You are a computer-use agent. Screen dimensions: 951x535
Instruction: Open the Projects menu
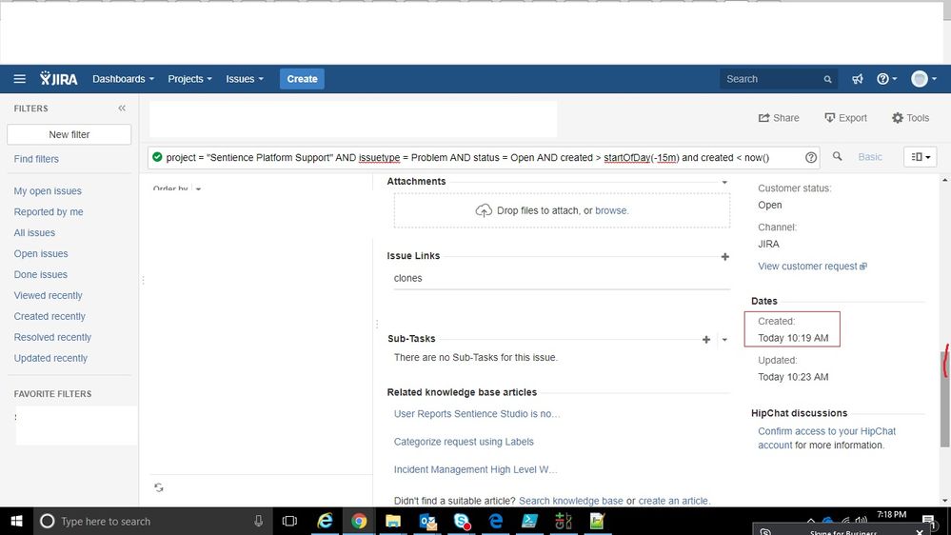point(189,79)
